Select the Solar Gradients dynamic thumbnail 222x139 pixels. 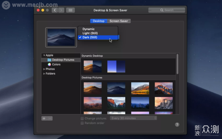(116, 66)
